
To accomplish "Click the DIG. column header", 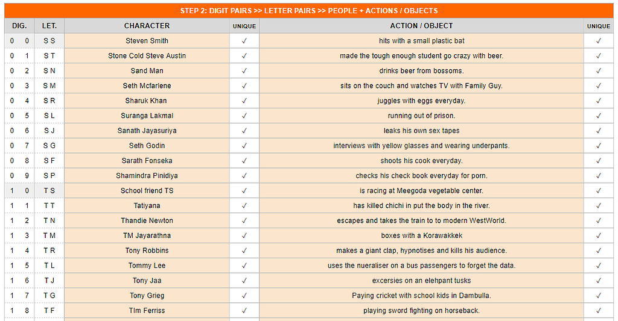I will (19, 26).
